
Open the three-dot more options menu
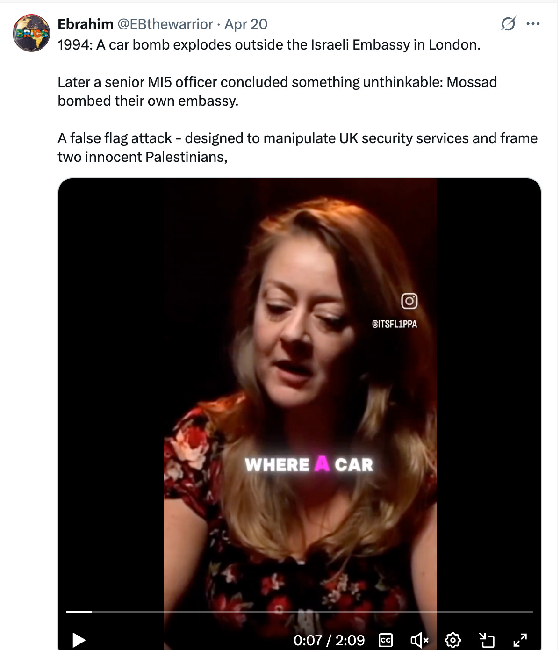click(x=533, y=24)
